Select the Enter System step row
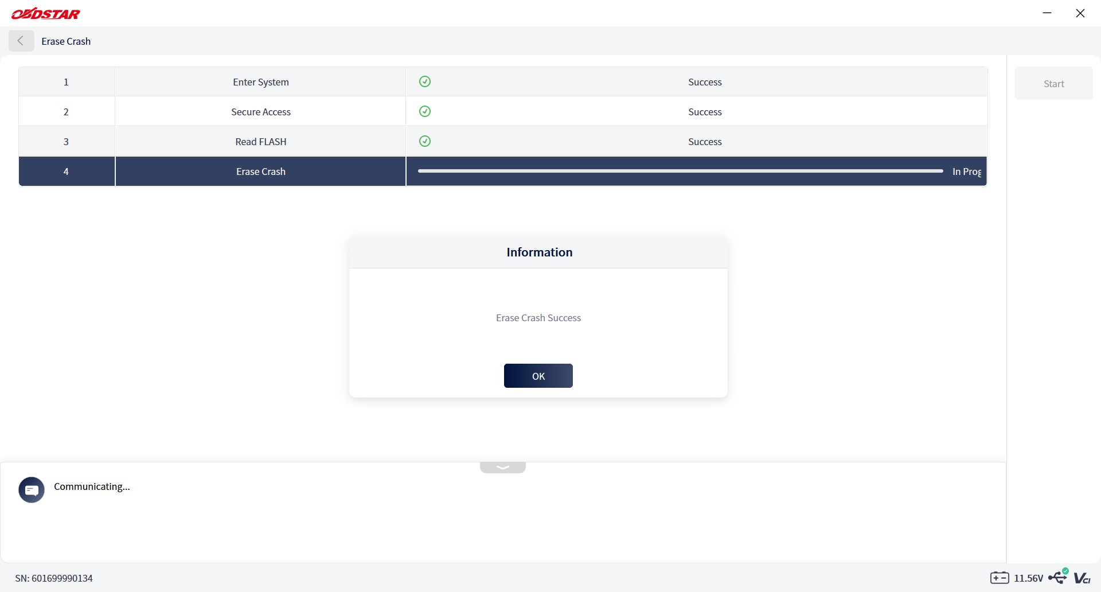This screenshot has width=1101, height=592. pyautogui.click(x=503, y=82)
